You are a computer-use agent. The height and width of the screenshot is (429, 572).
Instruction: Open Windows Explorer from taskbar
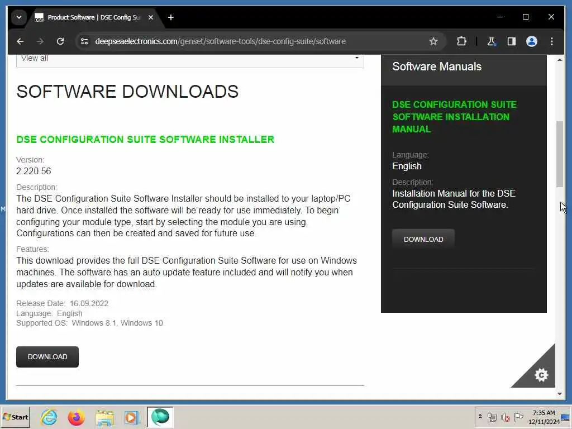pyautogui.click(x=104, y=417)
